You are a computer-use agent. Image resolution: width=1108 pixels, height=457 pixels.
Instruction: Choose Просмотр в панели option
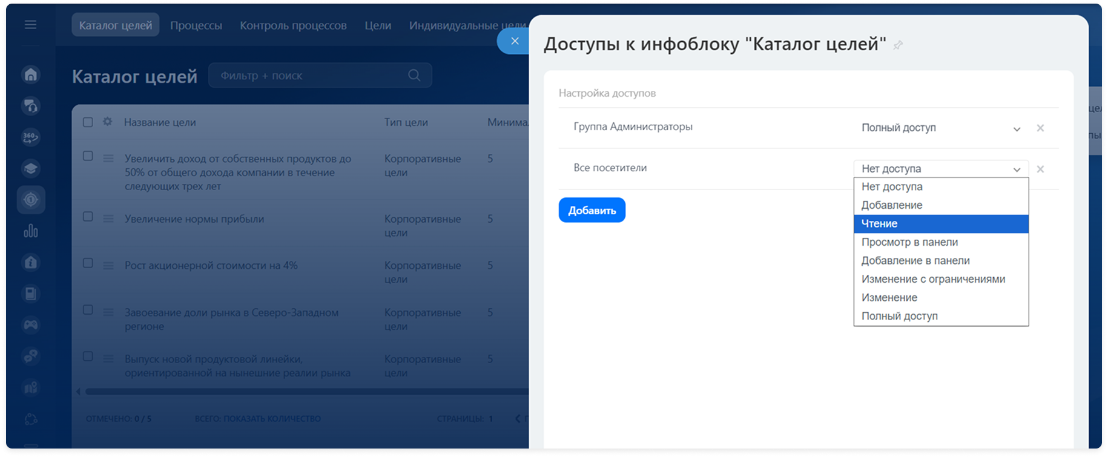coord(941,242)
